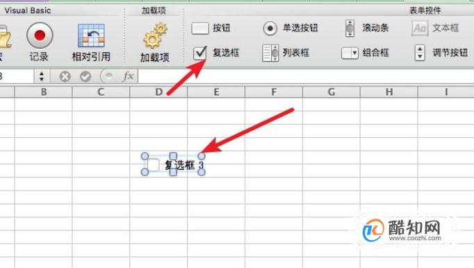This screenshot has width=474, height=268.
Task: Check the 复选框 3 box on the sheet
Action: coord(154,165)
